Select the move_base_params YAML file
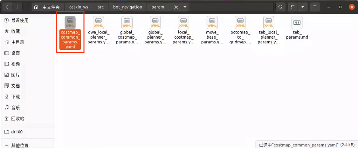The height and width of the screenshot is (149, 358). click(212, 22)
